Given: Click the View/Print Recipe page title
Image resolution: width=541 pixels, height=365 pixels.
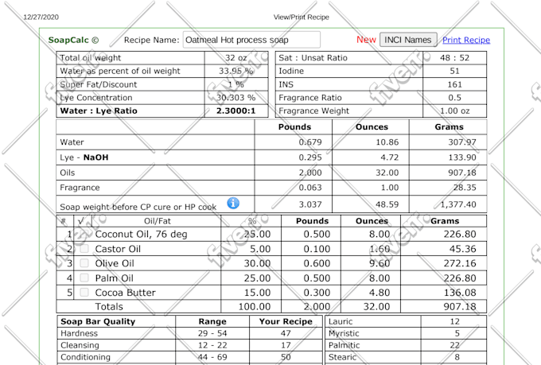Looking at the screenshot, I should [302, 17].
